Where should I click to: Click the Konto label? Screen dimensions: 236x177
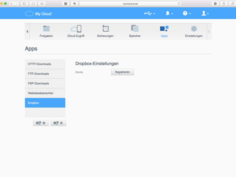[79, 72]
